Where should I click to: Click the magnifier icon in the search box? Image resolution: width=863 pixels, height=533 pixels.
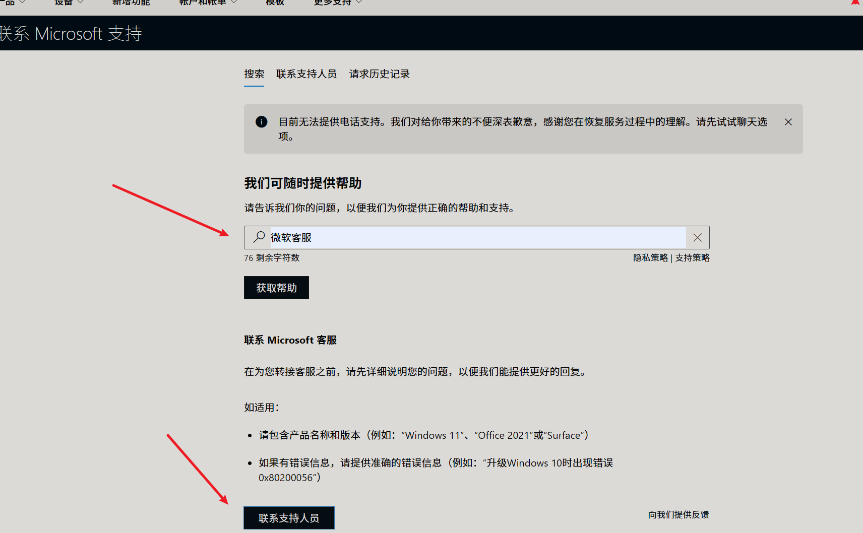coord(259,237)
